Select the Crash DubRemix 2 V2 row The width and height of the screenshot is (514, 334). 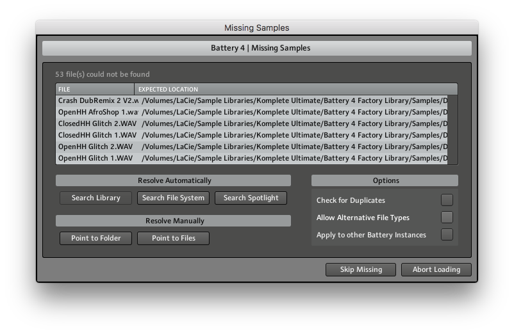pos(252,100)
